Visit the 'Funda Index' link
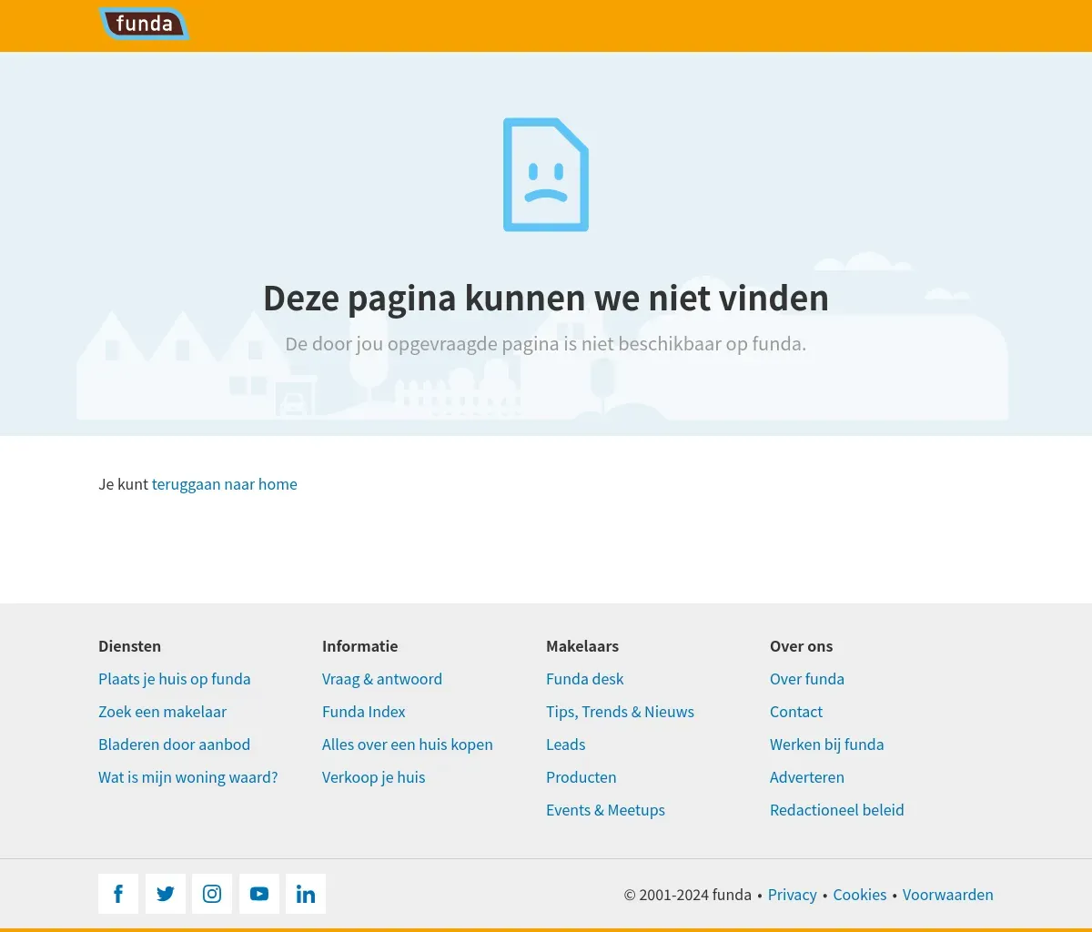 tap(364, 712)
